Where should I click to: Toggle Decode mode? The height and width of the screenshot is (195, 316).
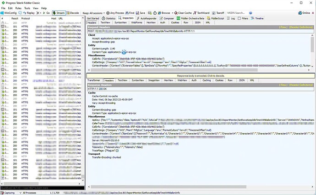(x=72, y=13)
